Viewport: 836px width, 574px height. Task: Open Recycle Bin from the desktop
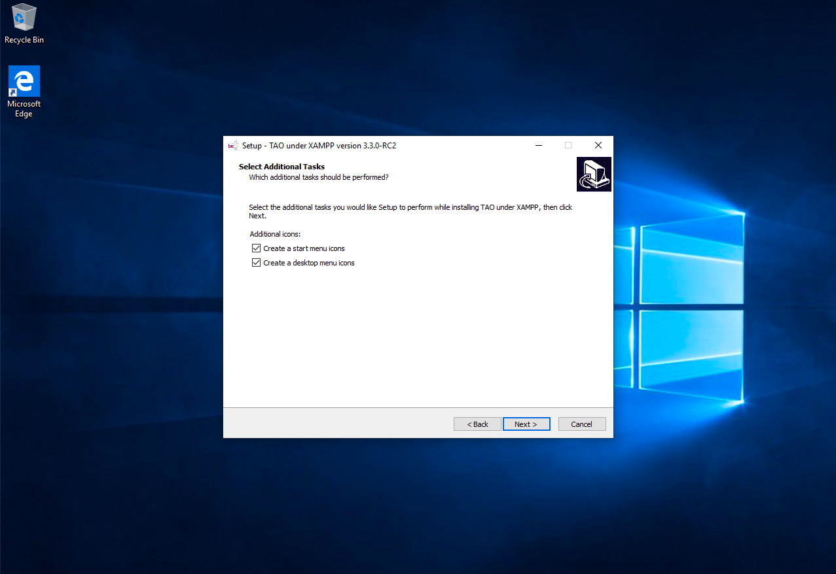point(24,18)
